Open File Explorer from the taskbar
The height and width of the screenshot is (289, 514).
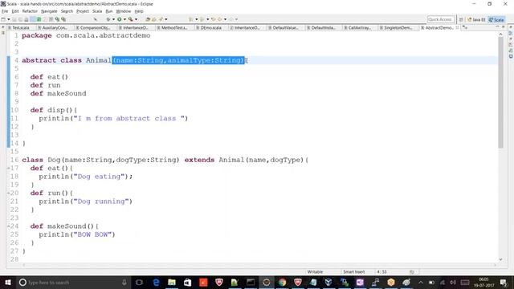pyautogui.click(x=171, y=282)
